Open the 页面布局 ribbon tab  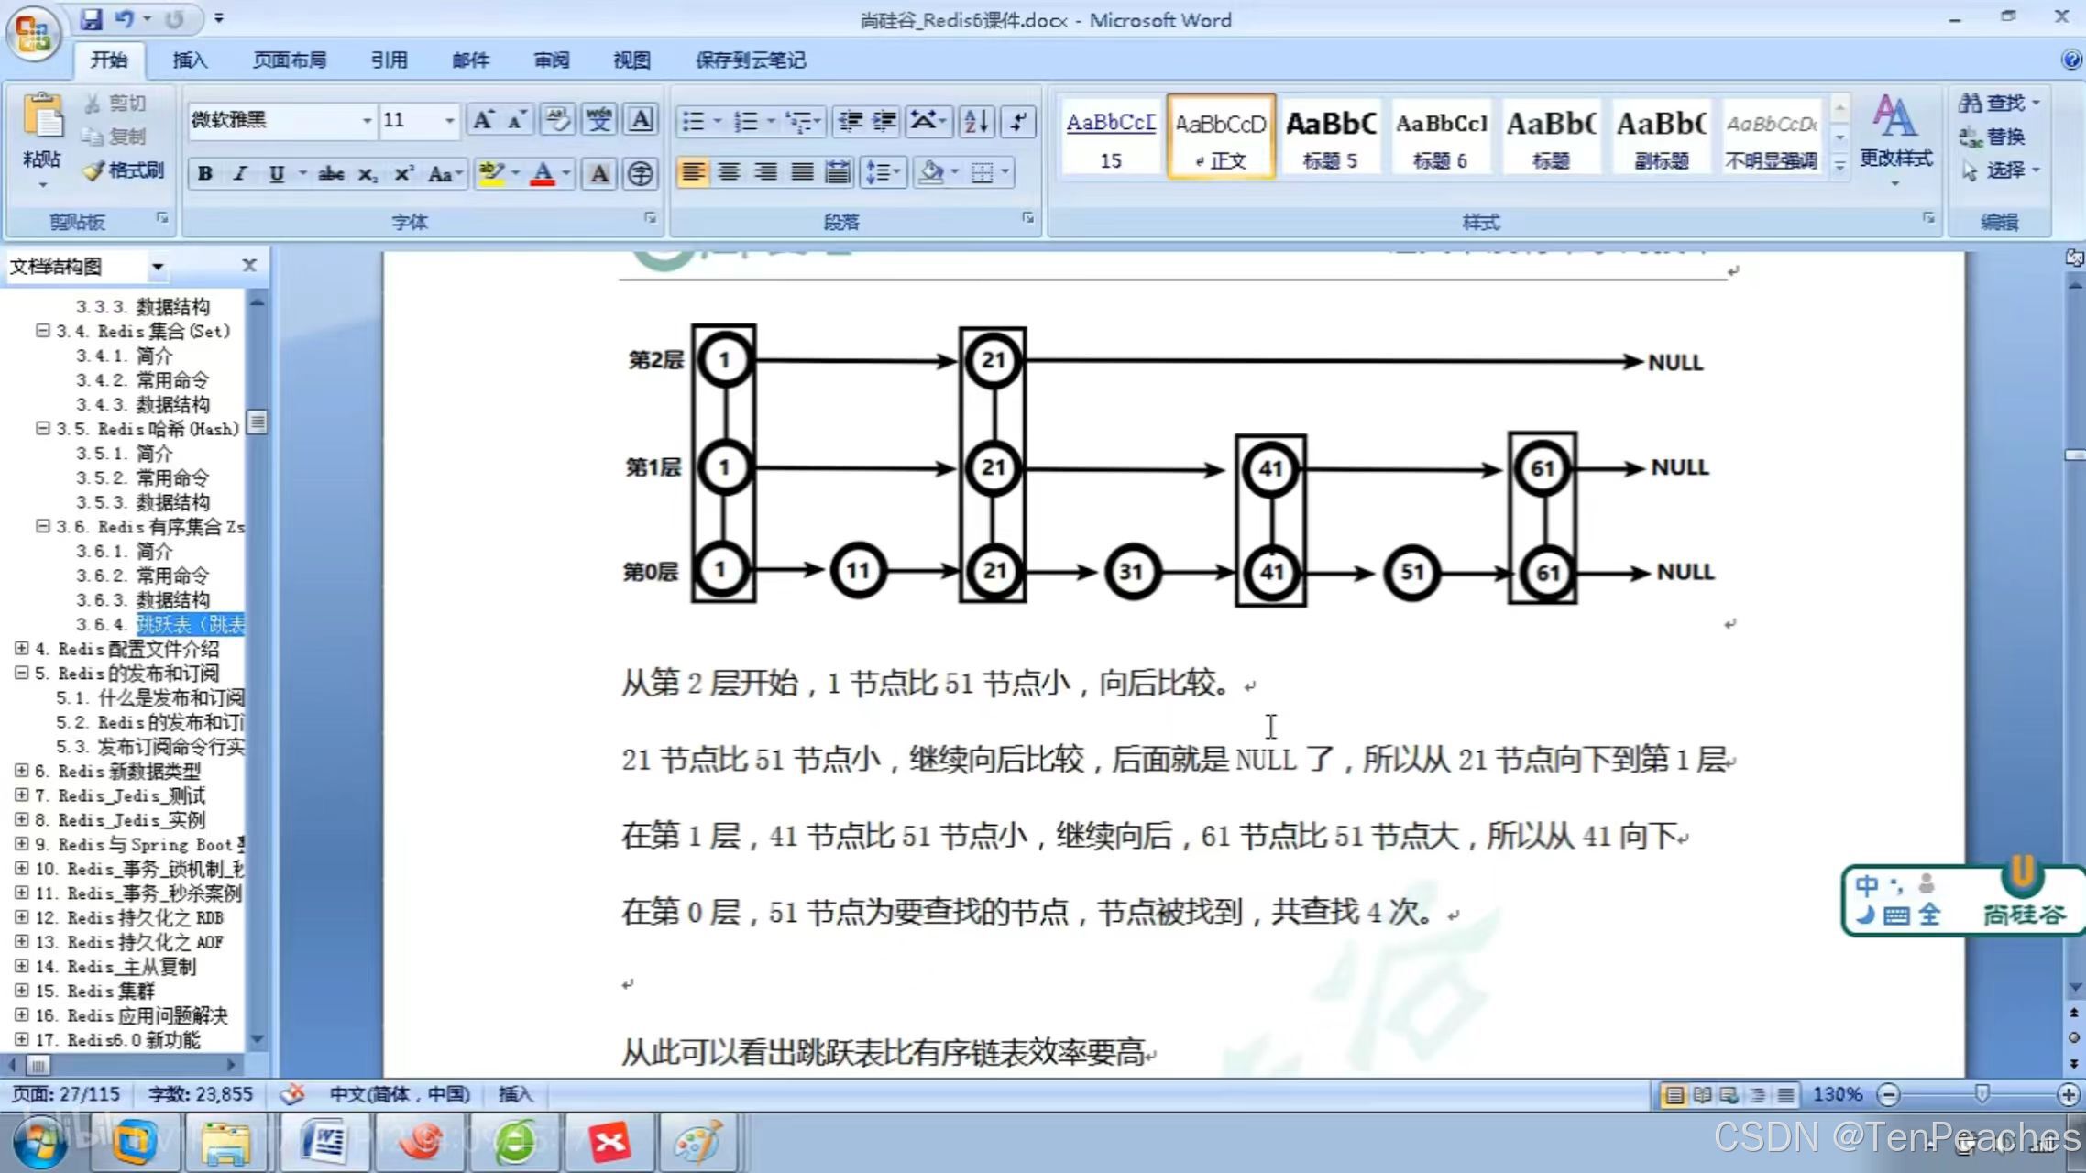(x=290, y=60)
